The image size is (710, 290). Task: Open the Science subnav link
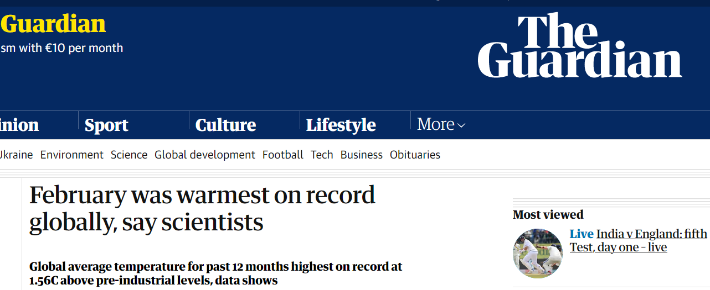pos(129,155)
